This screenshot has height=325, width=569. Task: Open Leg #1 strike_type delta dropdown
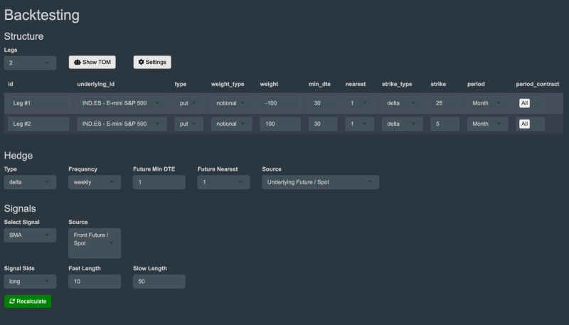point(402,103)
